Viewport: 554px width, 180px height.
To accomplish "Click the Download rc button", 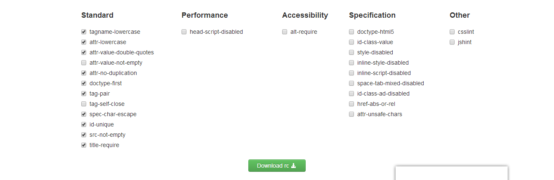I will (x=277, y=166).
